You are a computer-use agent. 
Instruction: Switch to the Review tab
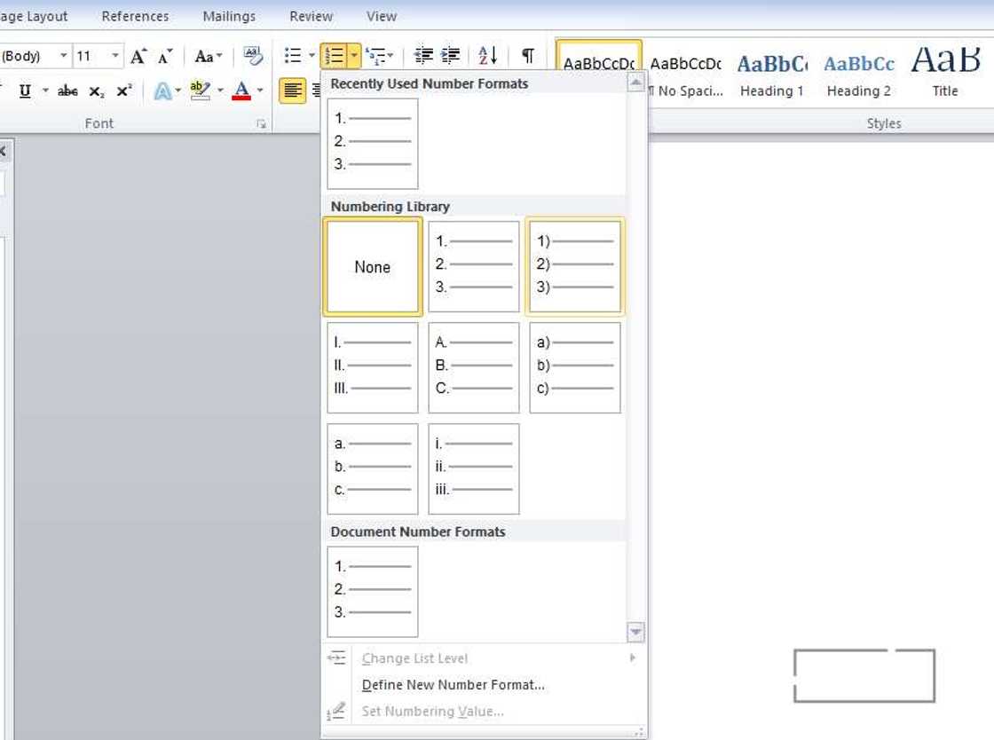click(x=311, y=15)
